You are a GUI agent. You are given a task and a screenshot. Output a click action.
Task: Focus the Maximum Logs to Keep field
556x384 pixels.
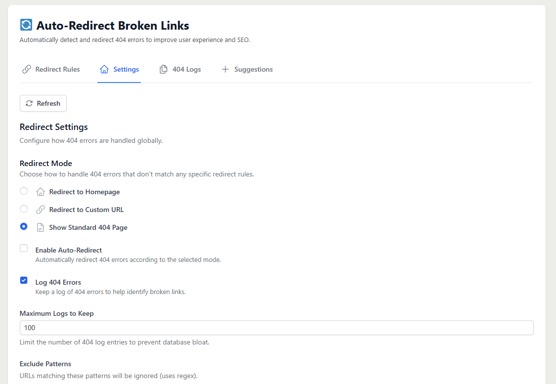pos(276,328)
